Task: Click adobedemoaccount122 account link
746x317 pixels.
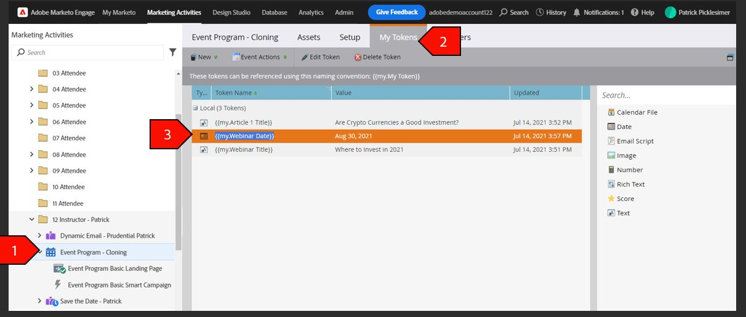Action: pyautogui.click(x=462, y=12)
